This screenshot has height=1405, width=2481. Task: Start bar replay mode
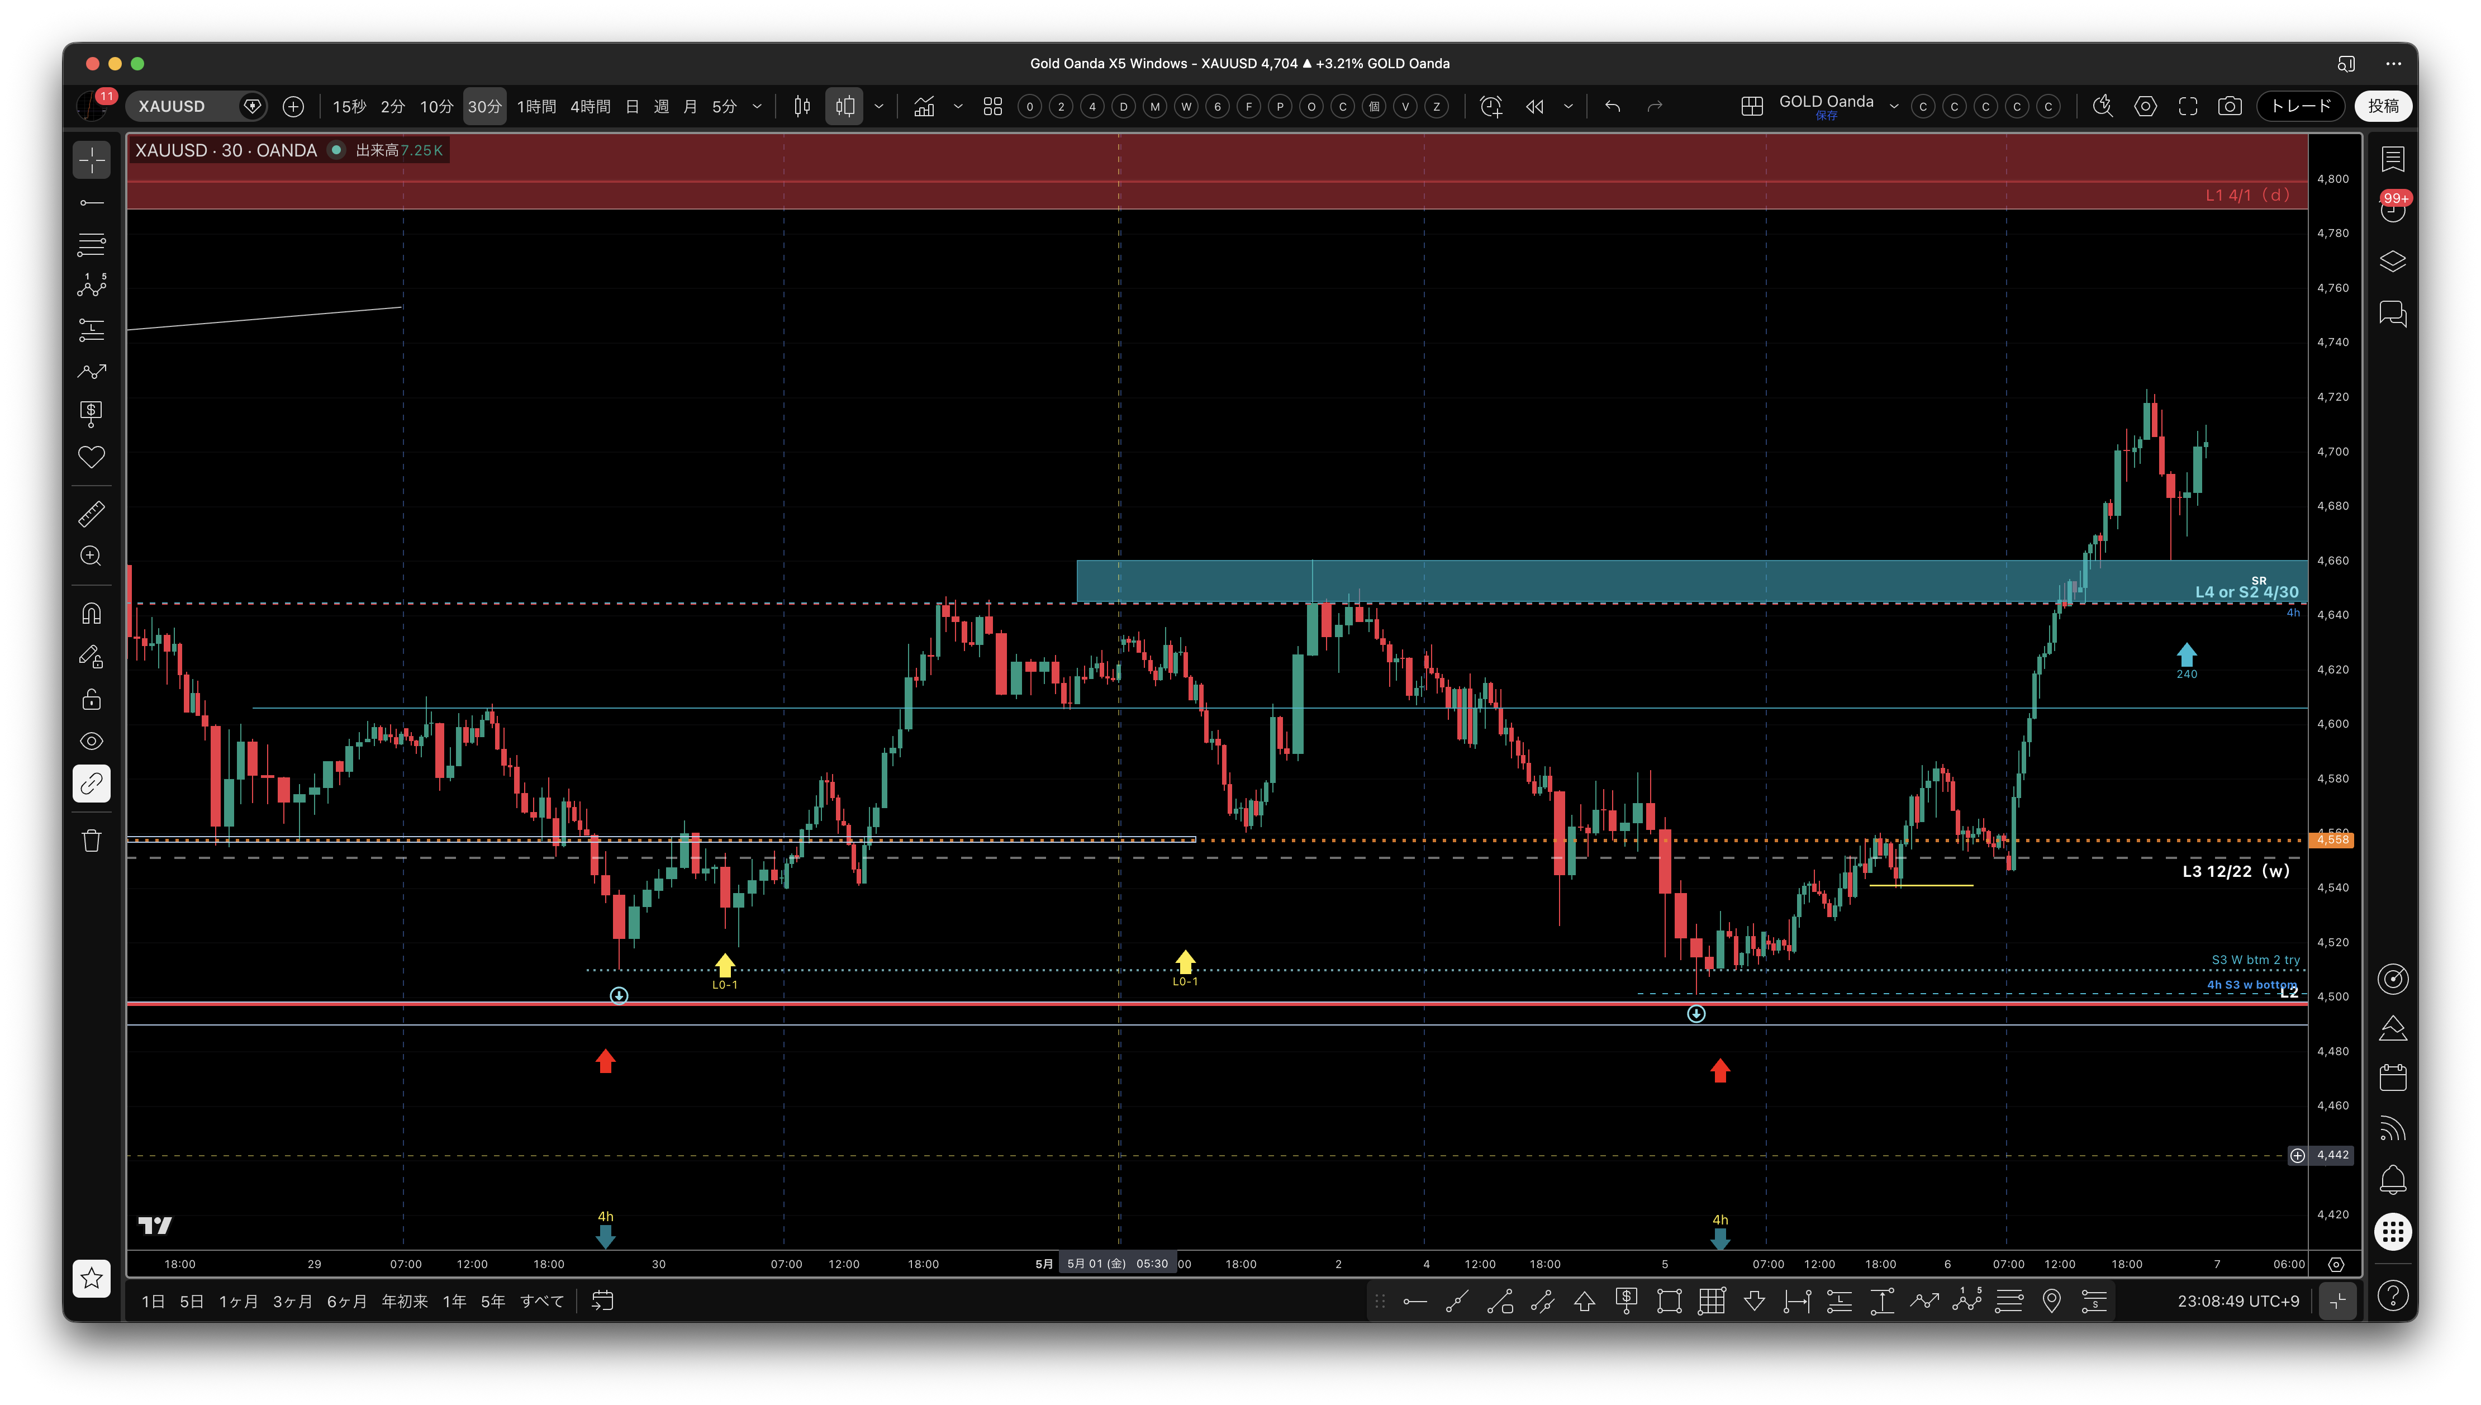point(1535,106)
